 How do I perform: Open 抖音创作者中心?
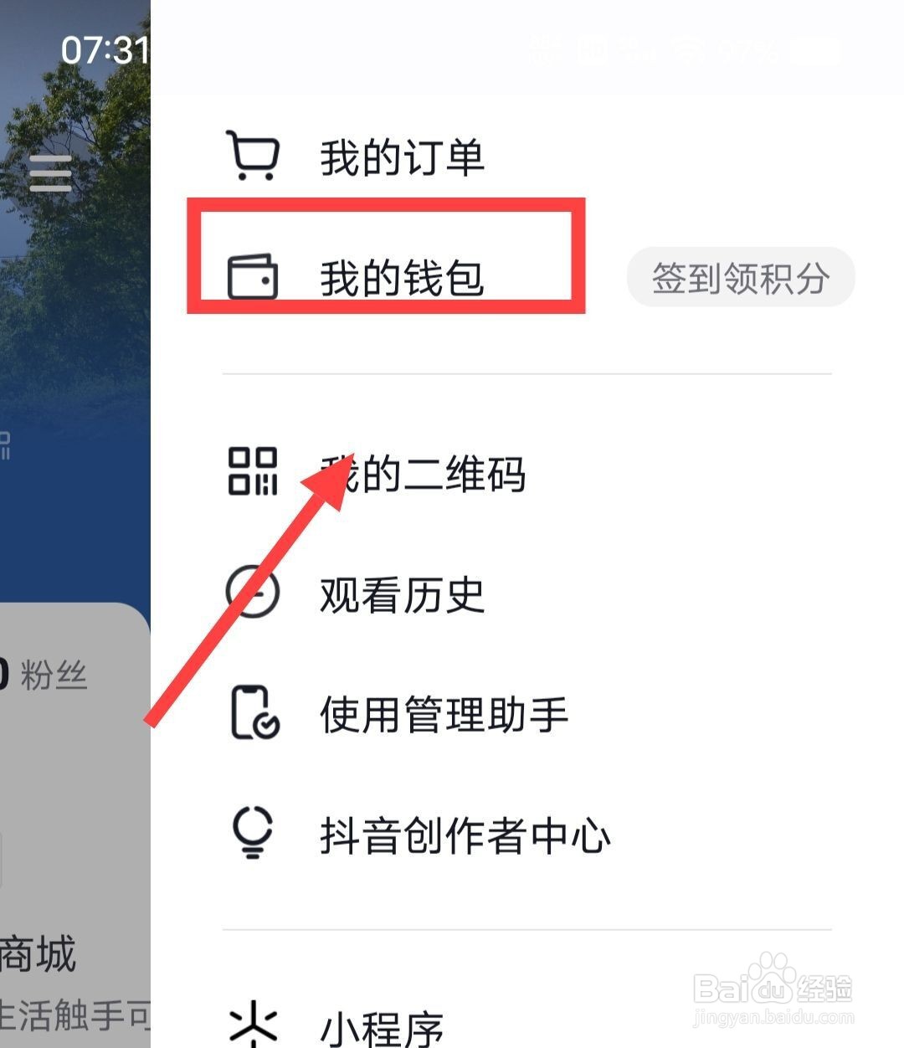(x=465, y=835)
